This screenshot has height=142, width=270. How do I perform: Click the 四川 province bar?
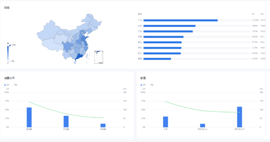pos(162,53)
